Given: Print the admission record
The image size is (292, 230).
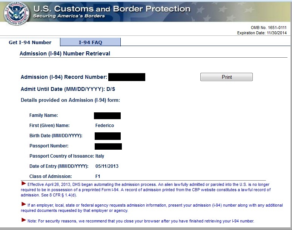Looking at the screenshot, I should (x=226, y=77).
